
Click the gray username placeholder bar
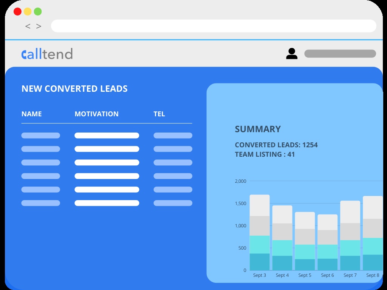pyautogui.click(x=340, y=54)
